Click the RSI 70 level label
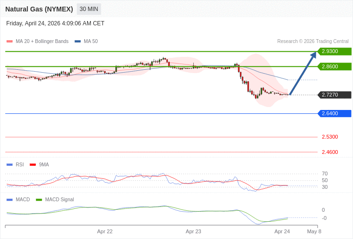353x239 pixels. coord(325,174)
